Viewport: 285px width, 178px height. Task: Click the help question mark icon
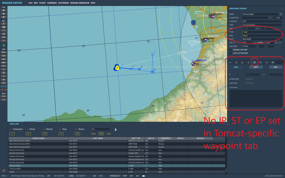pos(281,14)
